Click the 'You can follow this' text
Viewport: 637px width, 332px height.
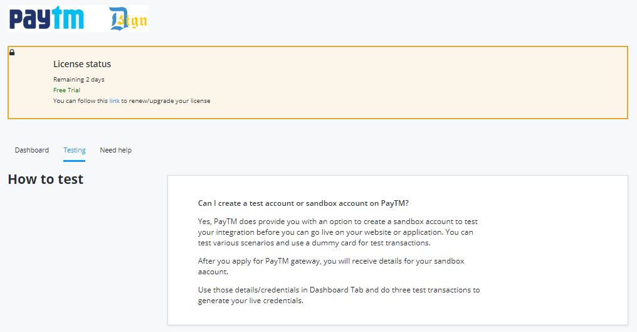pos(80,101)
